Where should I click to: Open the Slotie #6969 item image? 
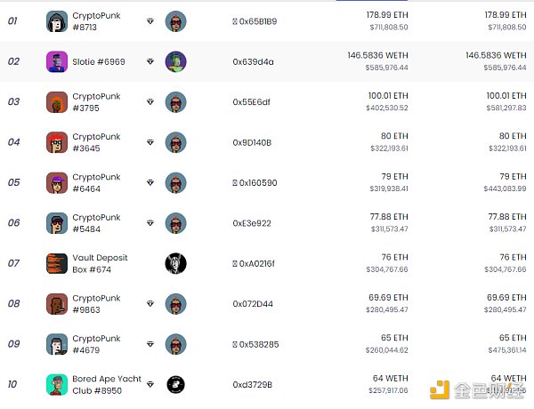tap(57, 61)
